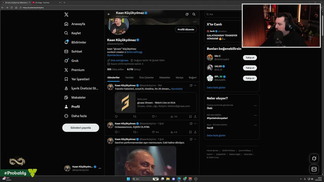This screenshot has width=324, height=182.
Task: Open account switcher dots beside Kaan Küçükyılm...
Action: pyautogui.click(x=100, y=168)
